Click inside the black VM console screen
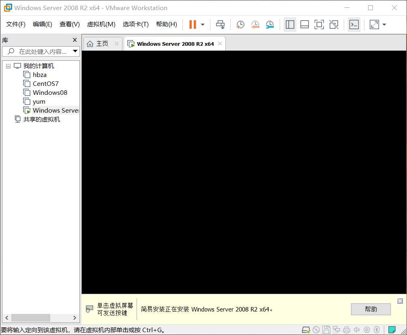Viewport: 407px width, 335px height. (244, 172)
